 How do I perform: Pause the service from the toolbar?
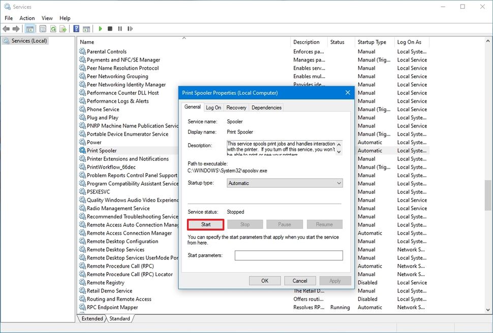point(120,29)
